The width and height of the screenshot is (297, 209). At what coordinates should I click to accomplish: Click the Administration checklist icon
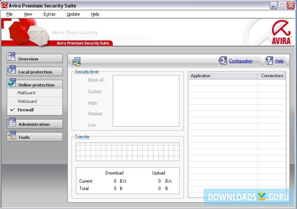pos(12,123)
